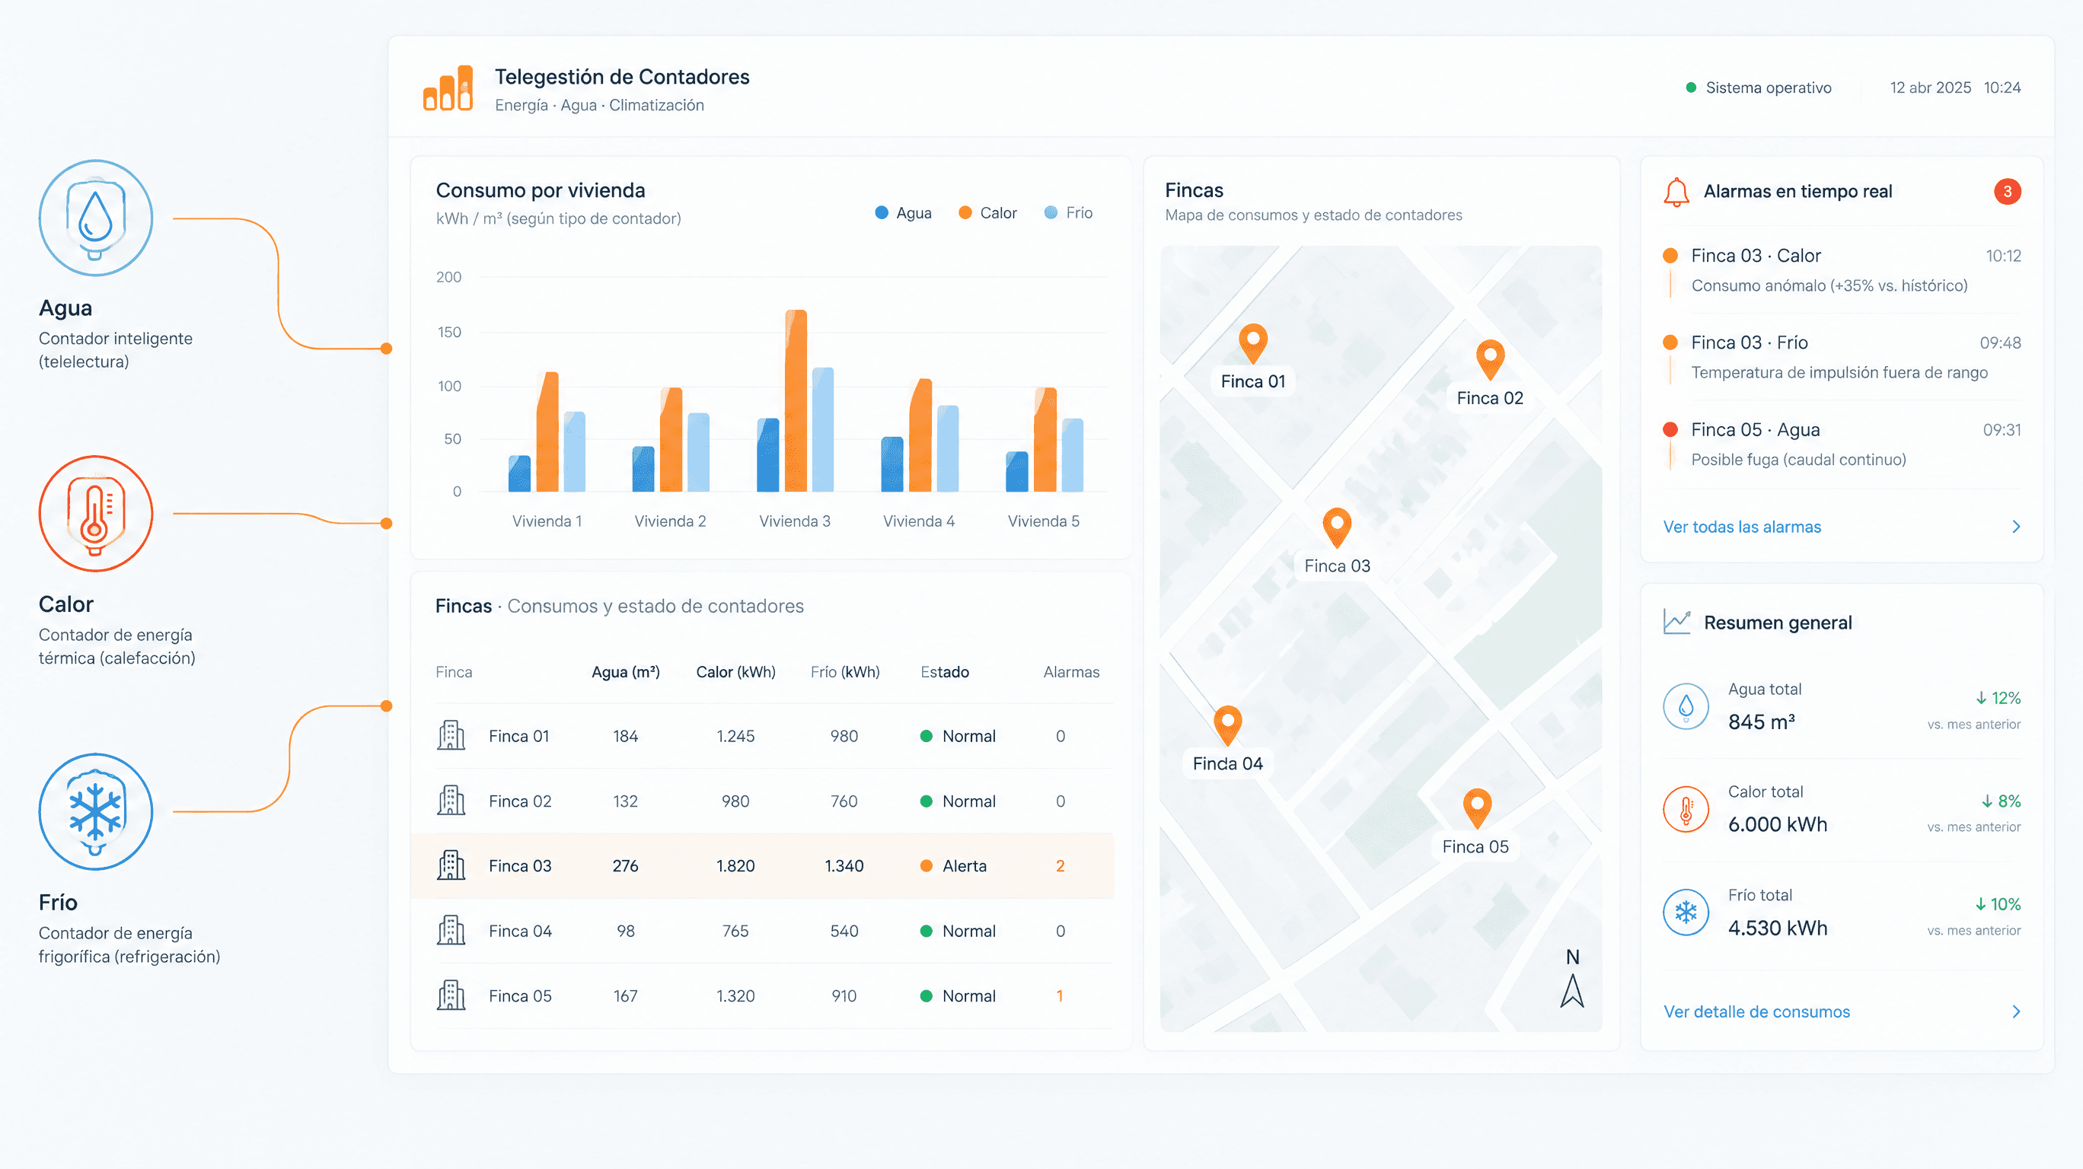The height and width of the screenshot is (1169, 2083).
Task: Click the orange bar-chart app logo
Action: pyautogui.click(x=448, y=88)
